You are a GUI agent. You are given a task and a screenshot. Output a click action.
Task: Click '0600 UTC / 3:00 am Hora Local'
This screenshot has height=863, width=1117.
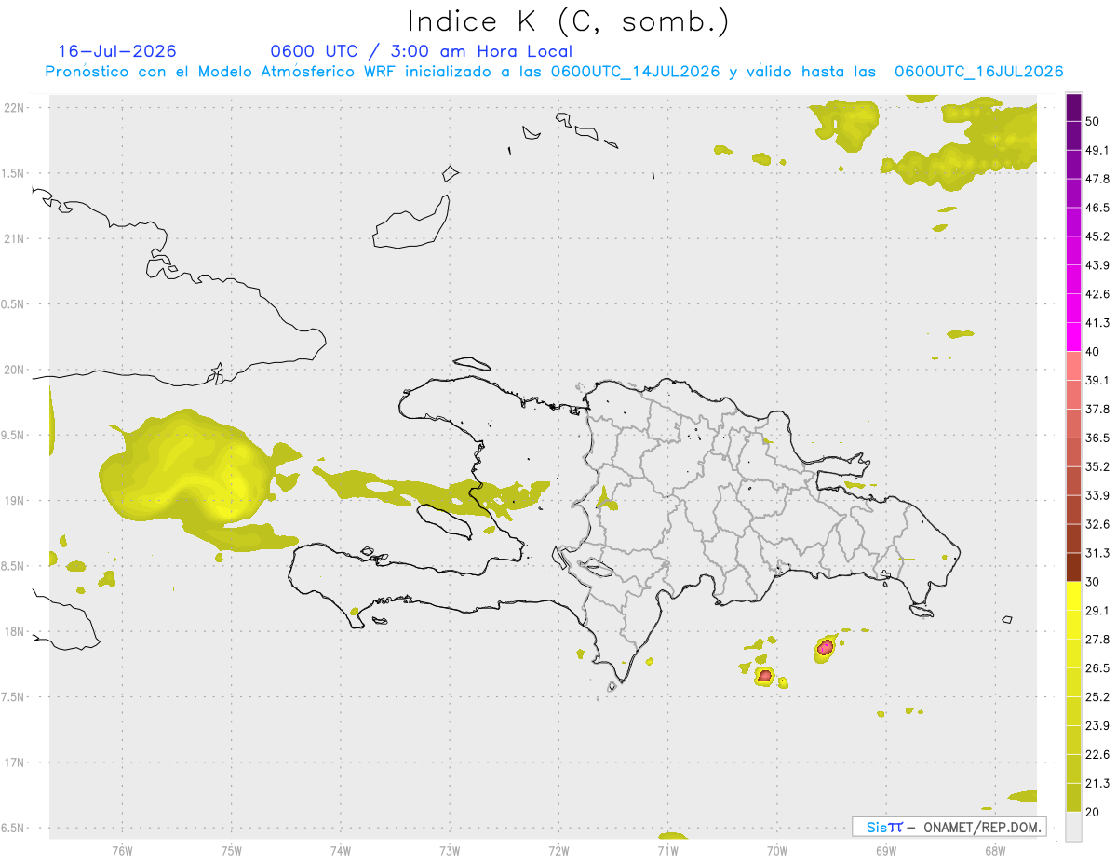pos(421,51)
